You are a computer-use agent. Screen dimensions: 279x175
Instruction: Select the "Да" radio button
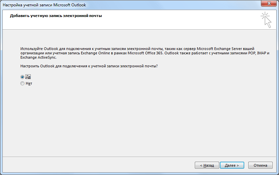[x=22, y=77]
